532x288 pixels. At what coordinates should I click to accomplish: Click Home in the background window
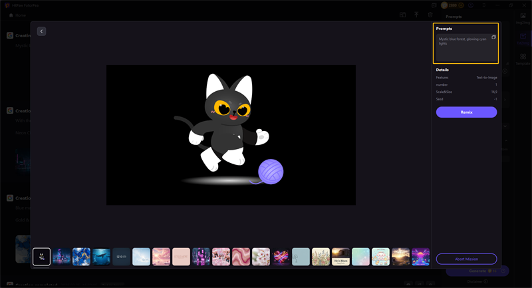(x=17, y=15)
